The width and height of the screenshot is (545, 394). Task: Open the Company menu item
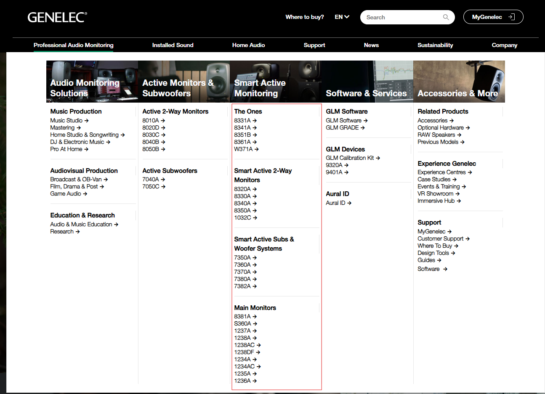point(504,45)
